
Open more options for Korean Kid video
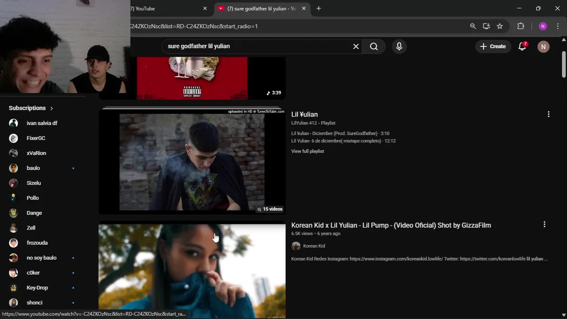544,225
